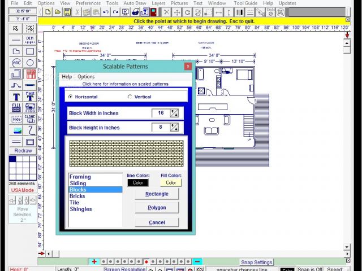The image size is (362, 271).
Task: Adjust the Block Width in Inches stepper
Action: click(x=174, y=113)
